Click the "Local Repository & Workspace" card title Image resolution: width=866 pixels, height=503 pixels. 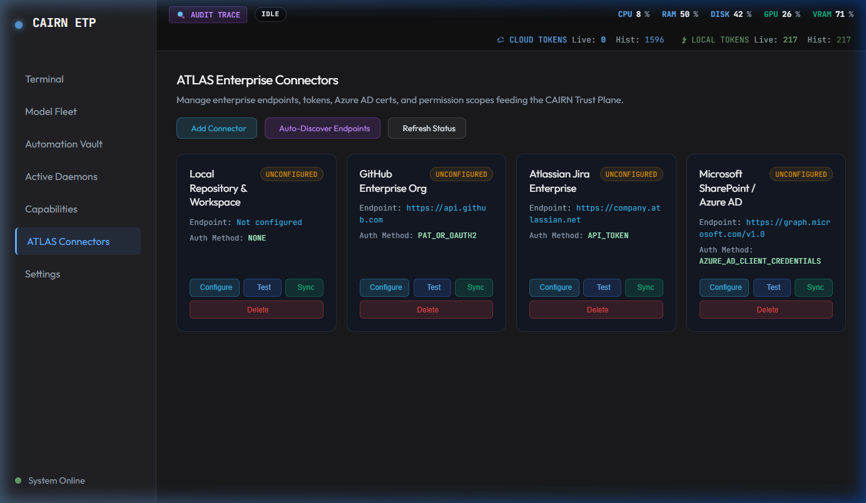coord(218,188)
